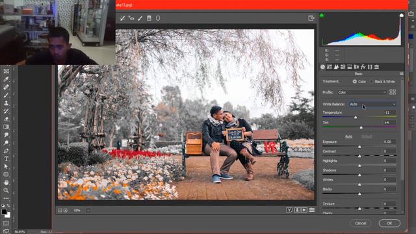
Task: Click the Temperature value field
Action: coord(389,112)
